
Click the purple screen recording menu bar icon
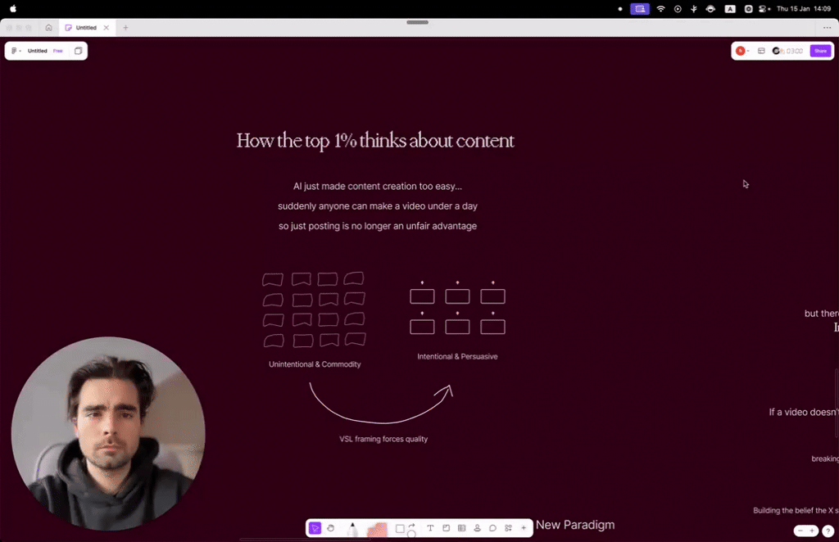[x=639, y=8]
